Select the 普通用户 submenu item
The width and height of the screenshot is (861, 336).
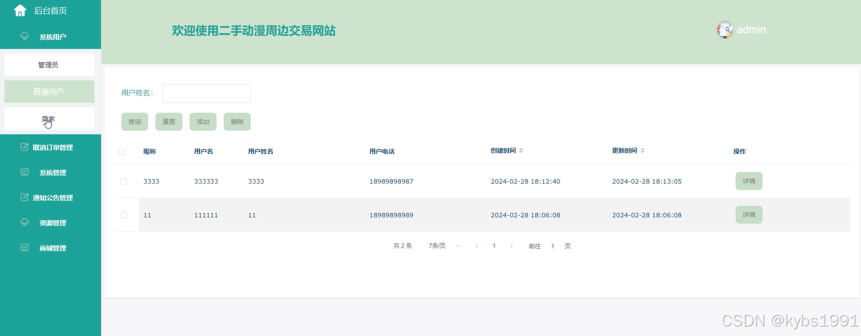49,92
